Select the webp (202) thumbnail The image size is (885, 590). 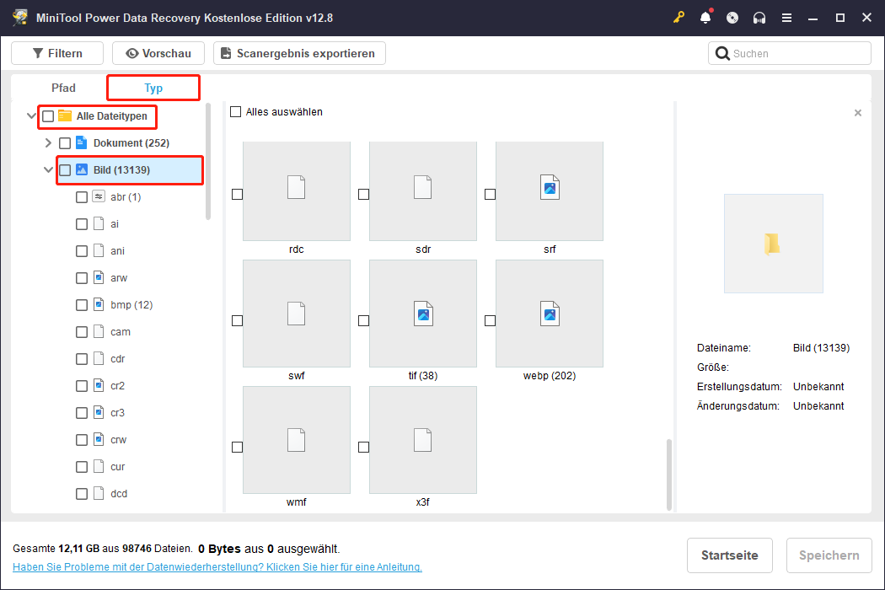[549, 314]
